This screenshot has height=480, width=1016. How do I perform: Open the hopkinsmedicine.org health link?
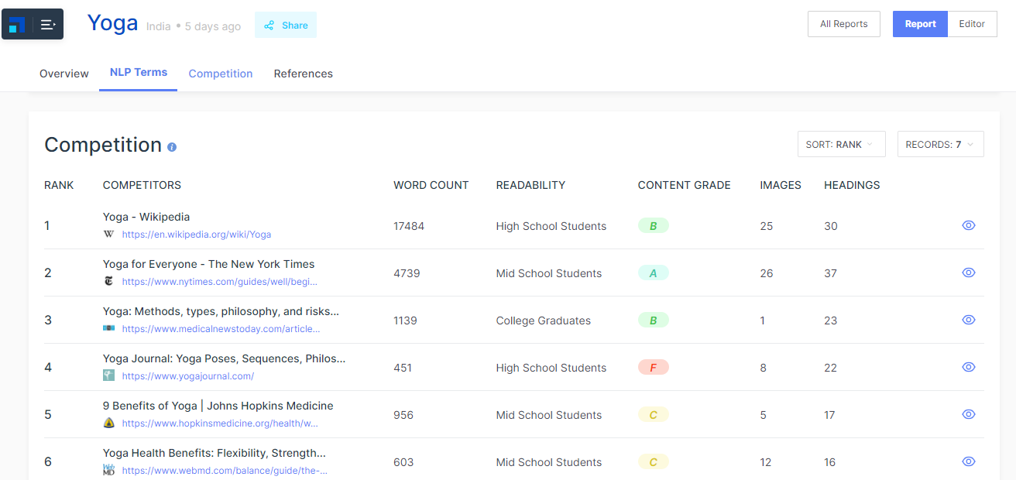220,423
